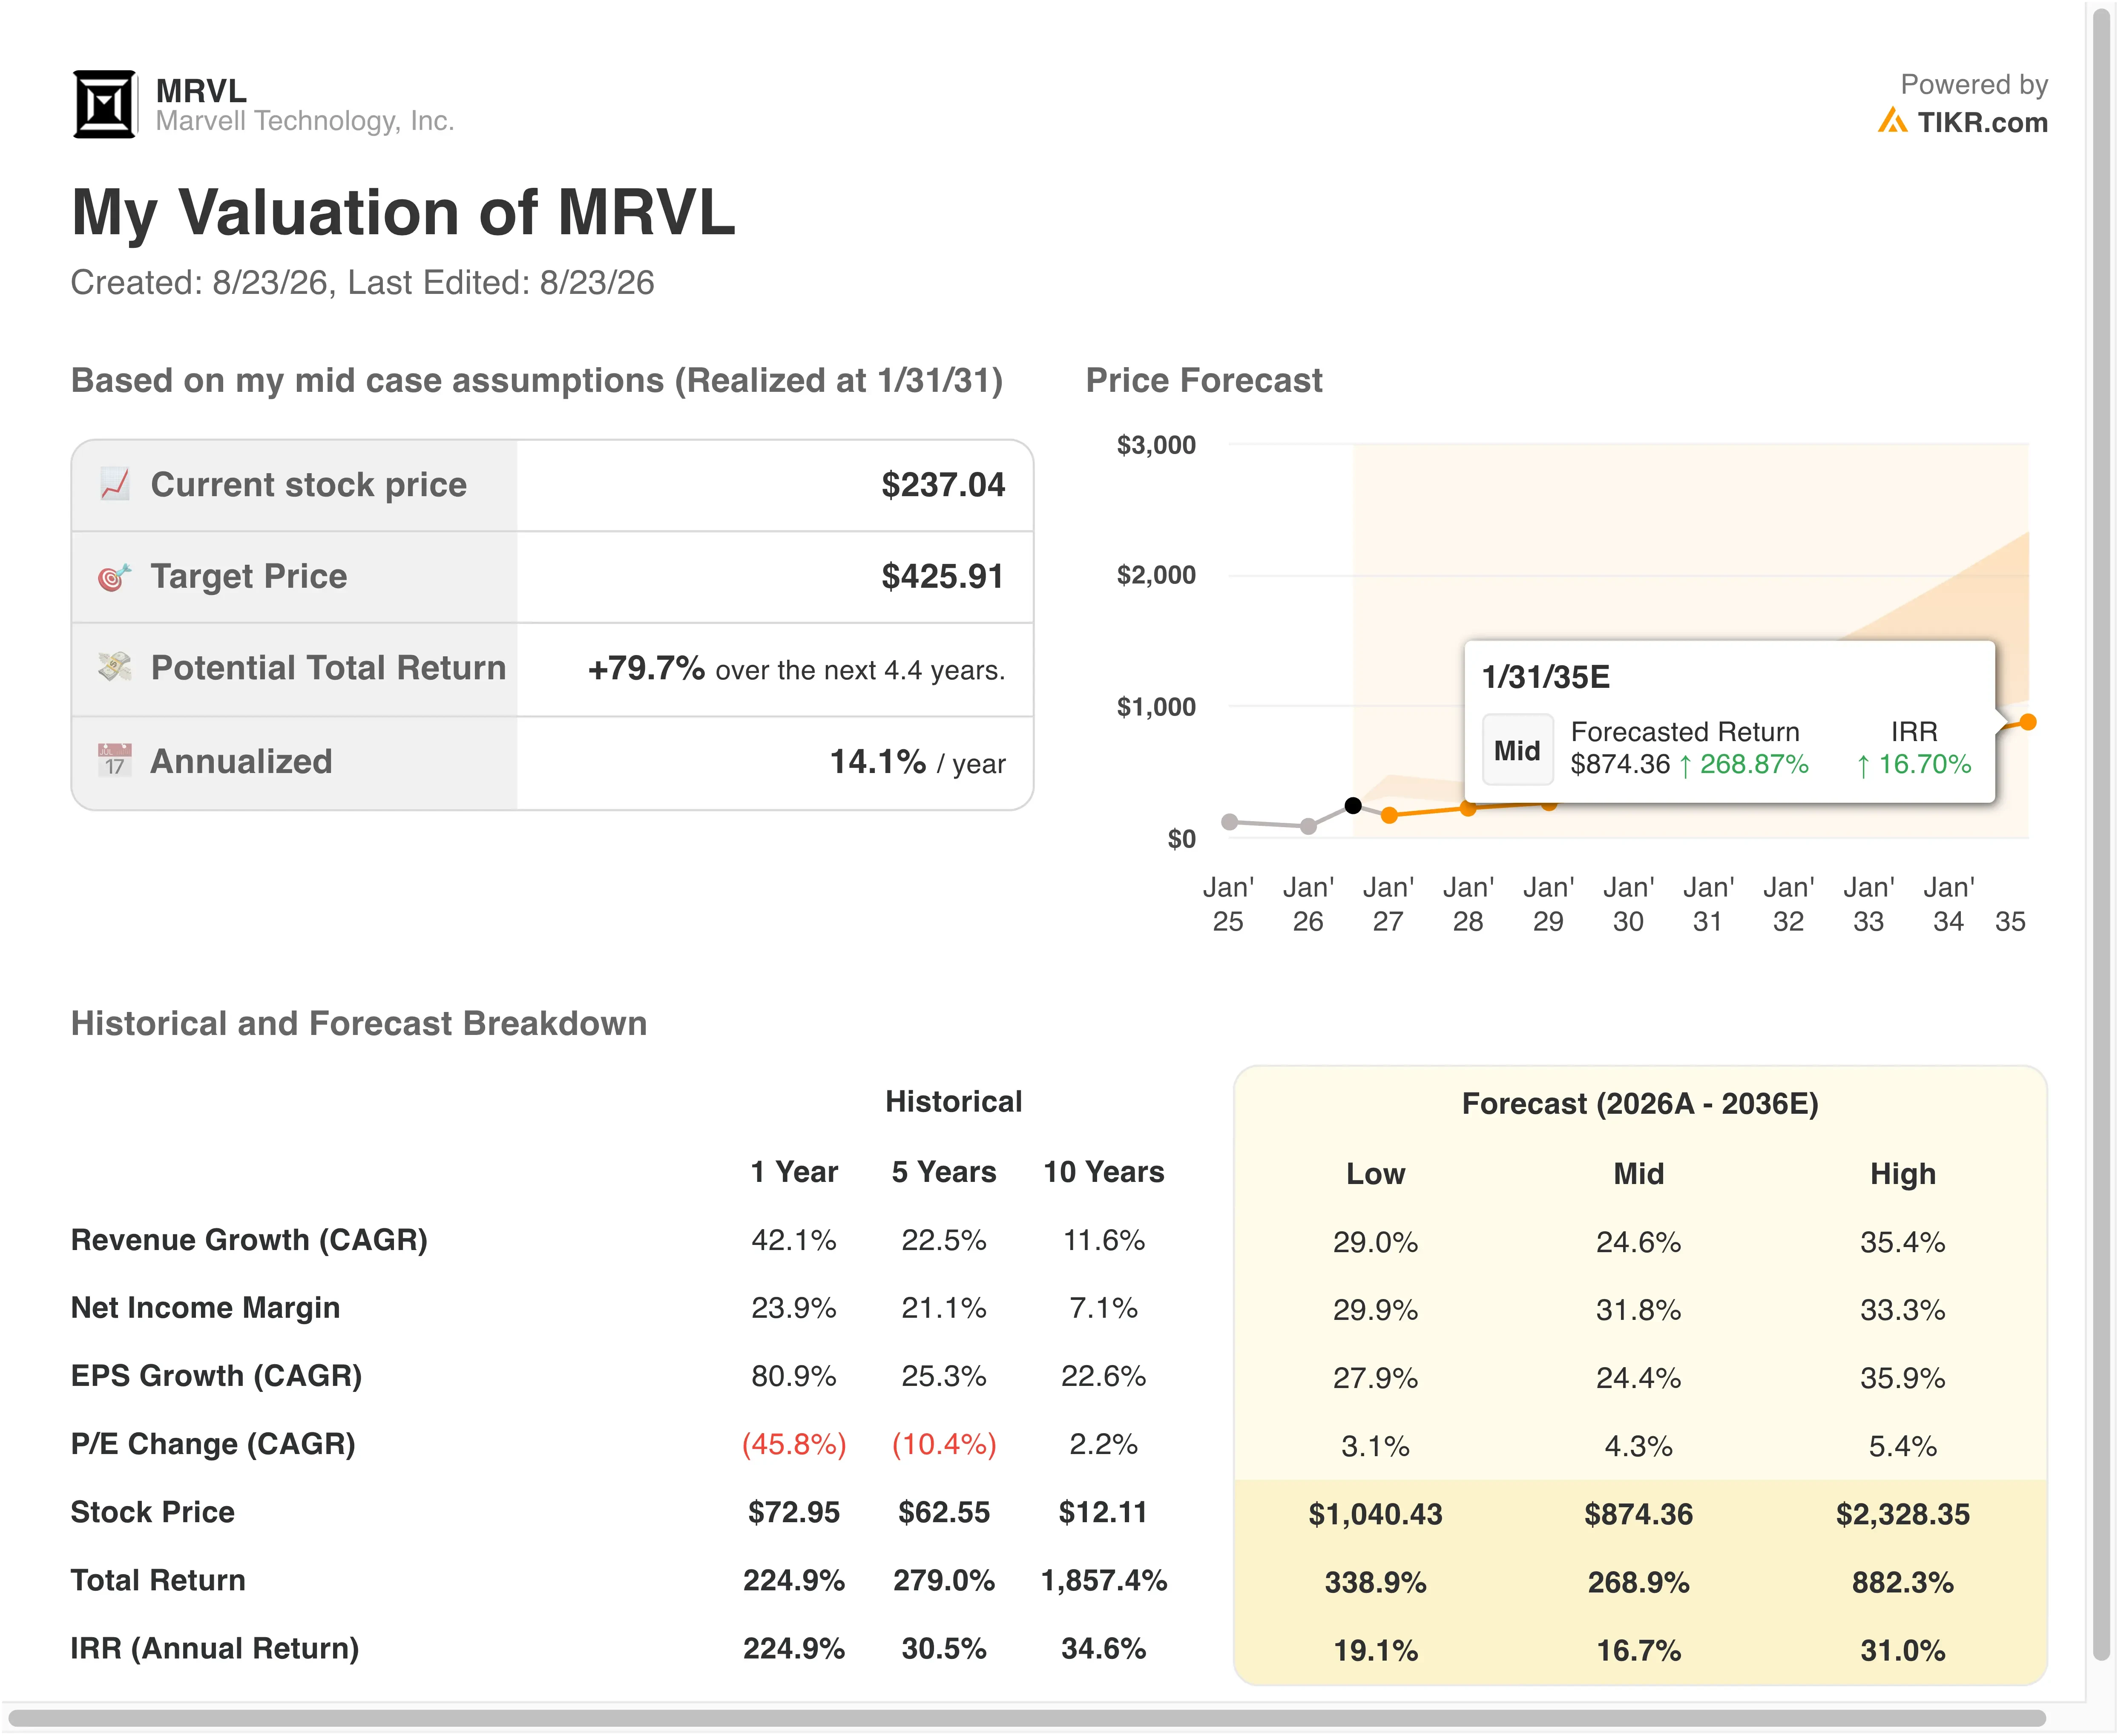Viewport: 2118px width, 1736px height.
Task: Click the 'High' forecast column header
Action: [1903, 1174]
